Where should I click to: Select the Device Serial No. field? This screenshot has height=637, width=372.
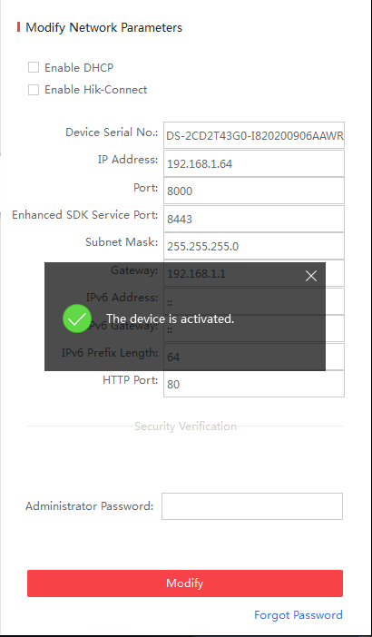click(254, 135)
